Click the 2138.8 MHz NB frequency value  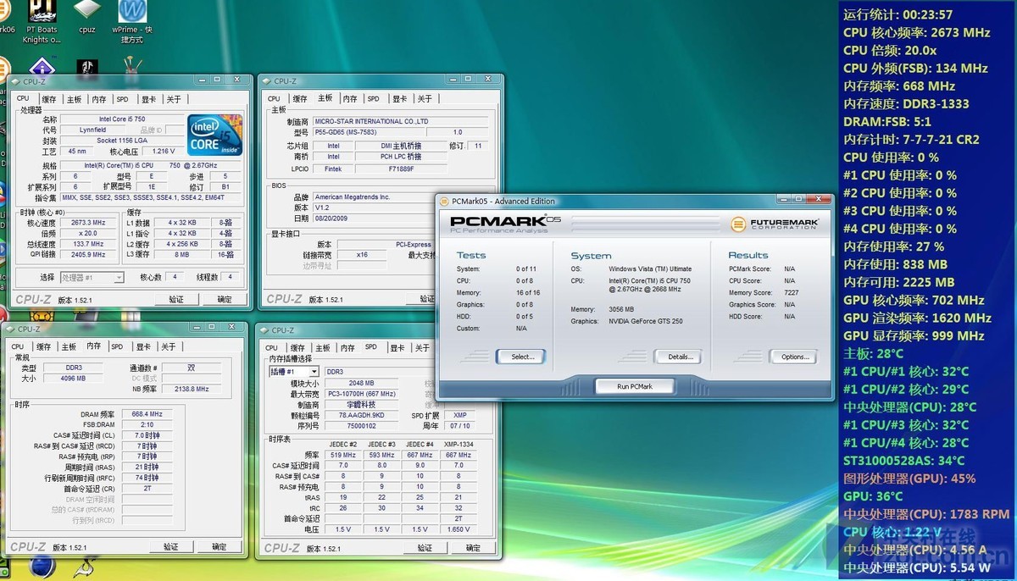191,389
